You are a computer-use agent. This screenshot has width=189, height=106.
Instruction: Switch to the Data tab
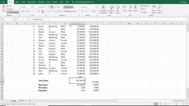coord(48,2)
